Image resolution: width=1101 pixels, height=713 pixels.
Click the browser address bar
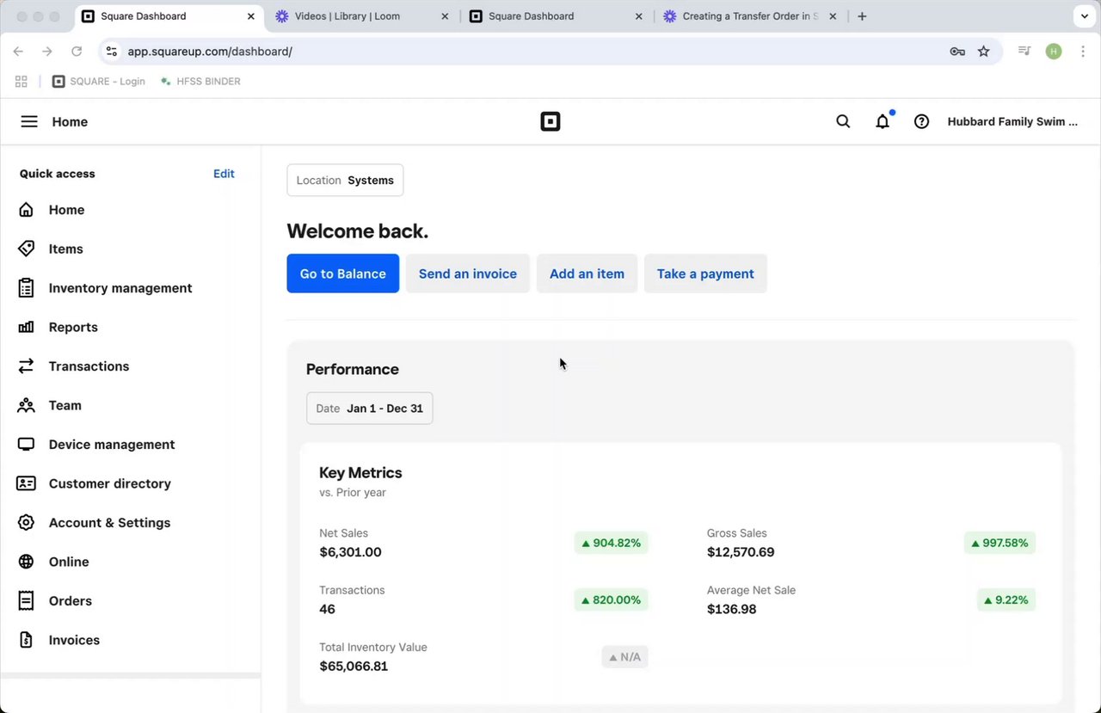click(x=516, y=52)
